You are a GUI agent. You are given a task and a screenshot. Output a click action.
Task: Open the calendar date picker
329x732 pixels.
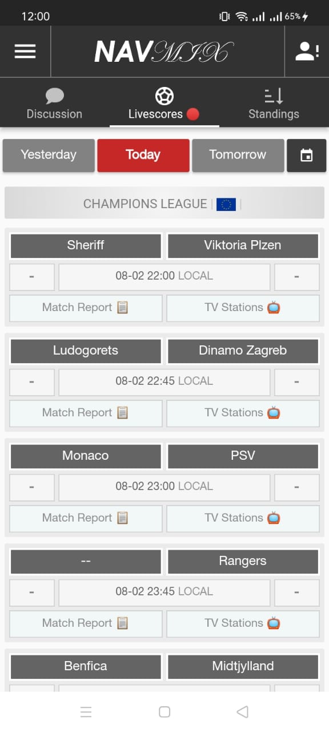coord(307,155)
